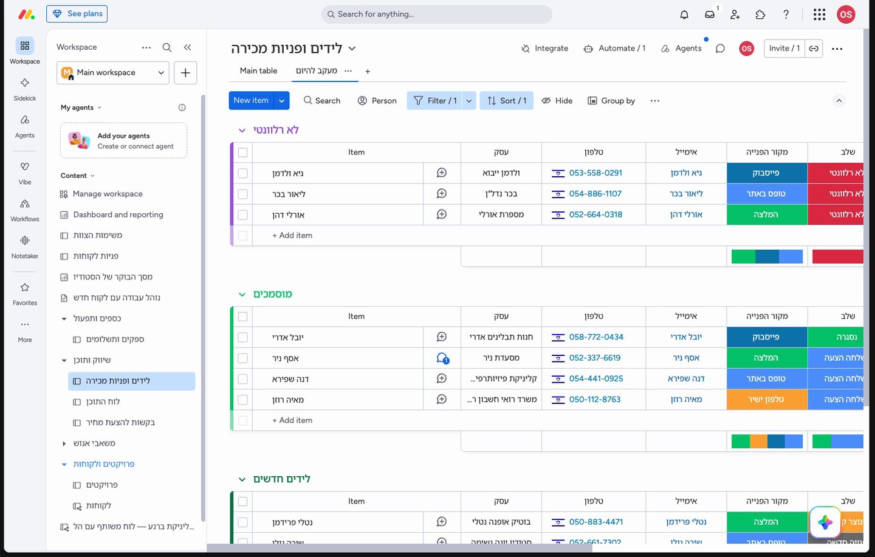875x557 pixels.
Task: Open the New item dropdown arrow
Action: pos(282,101)
